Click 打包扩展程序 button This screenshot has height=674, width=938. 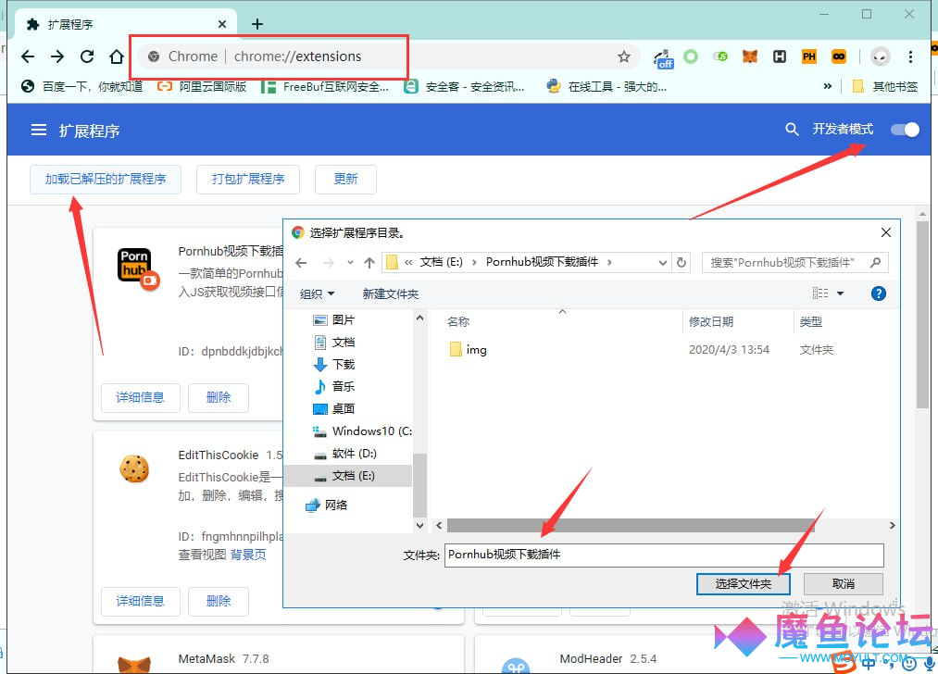247,180
